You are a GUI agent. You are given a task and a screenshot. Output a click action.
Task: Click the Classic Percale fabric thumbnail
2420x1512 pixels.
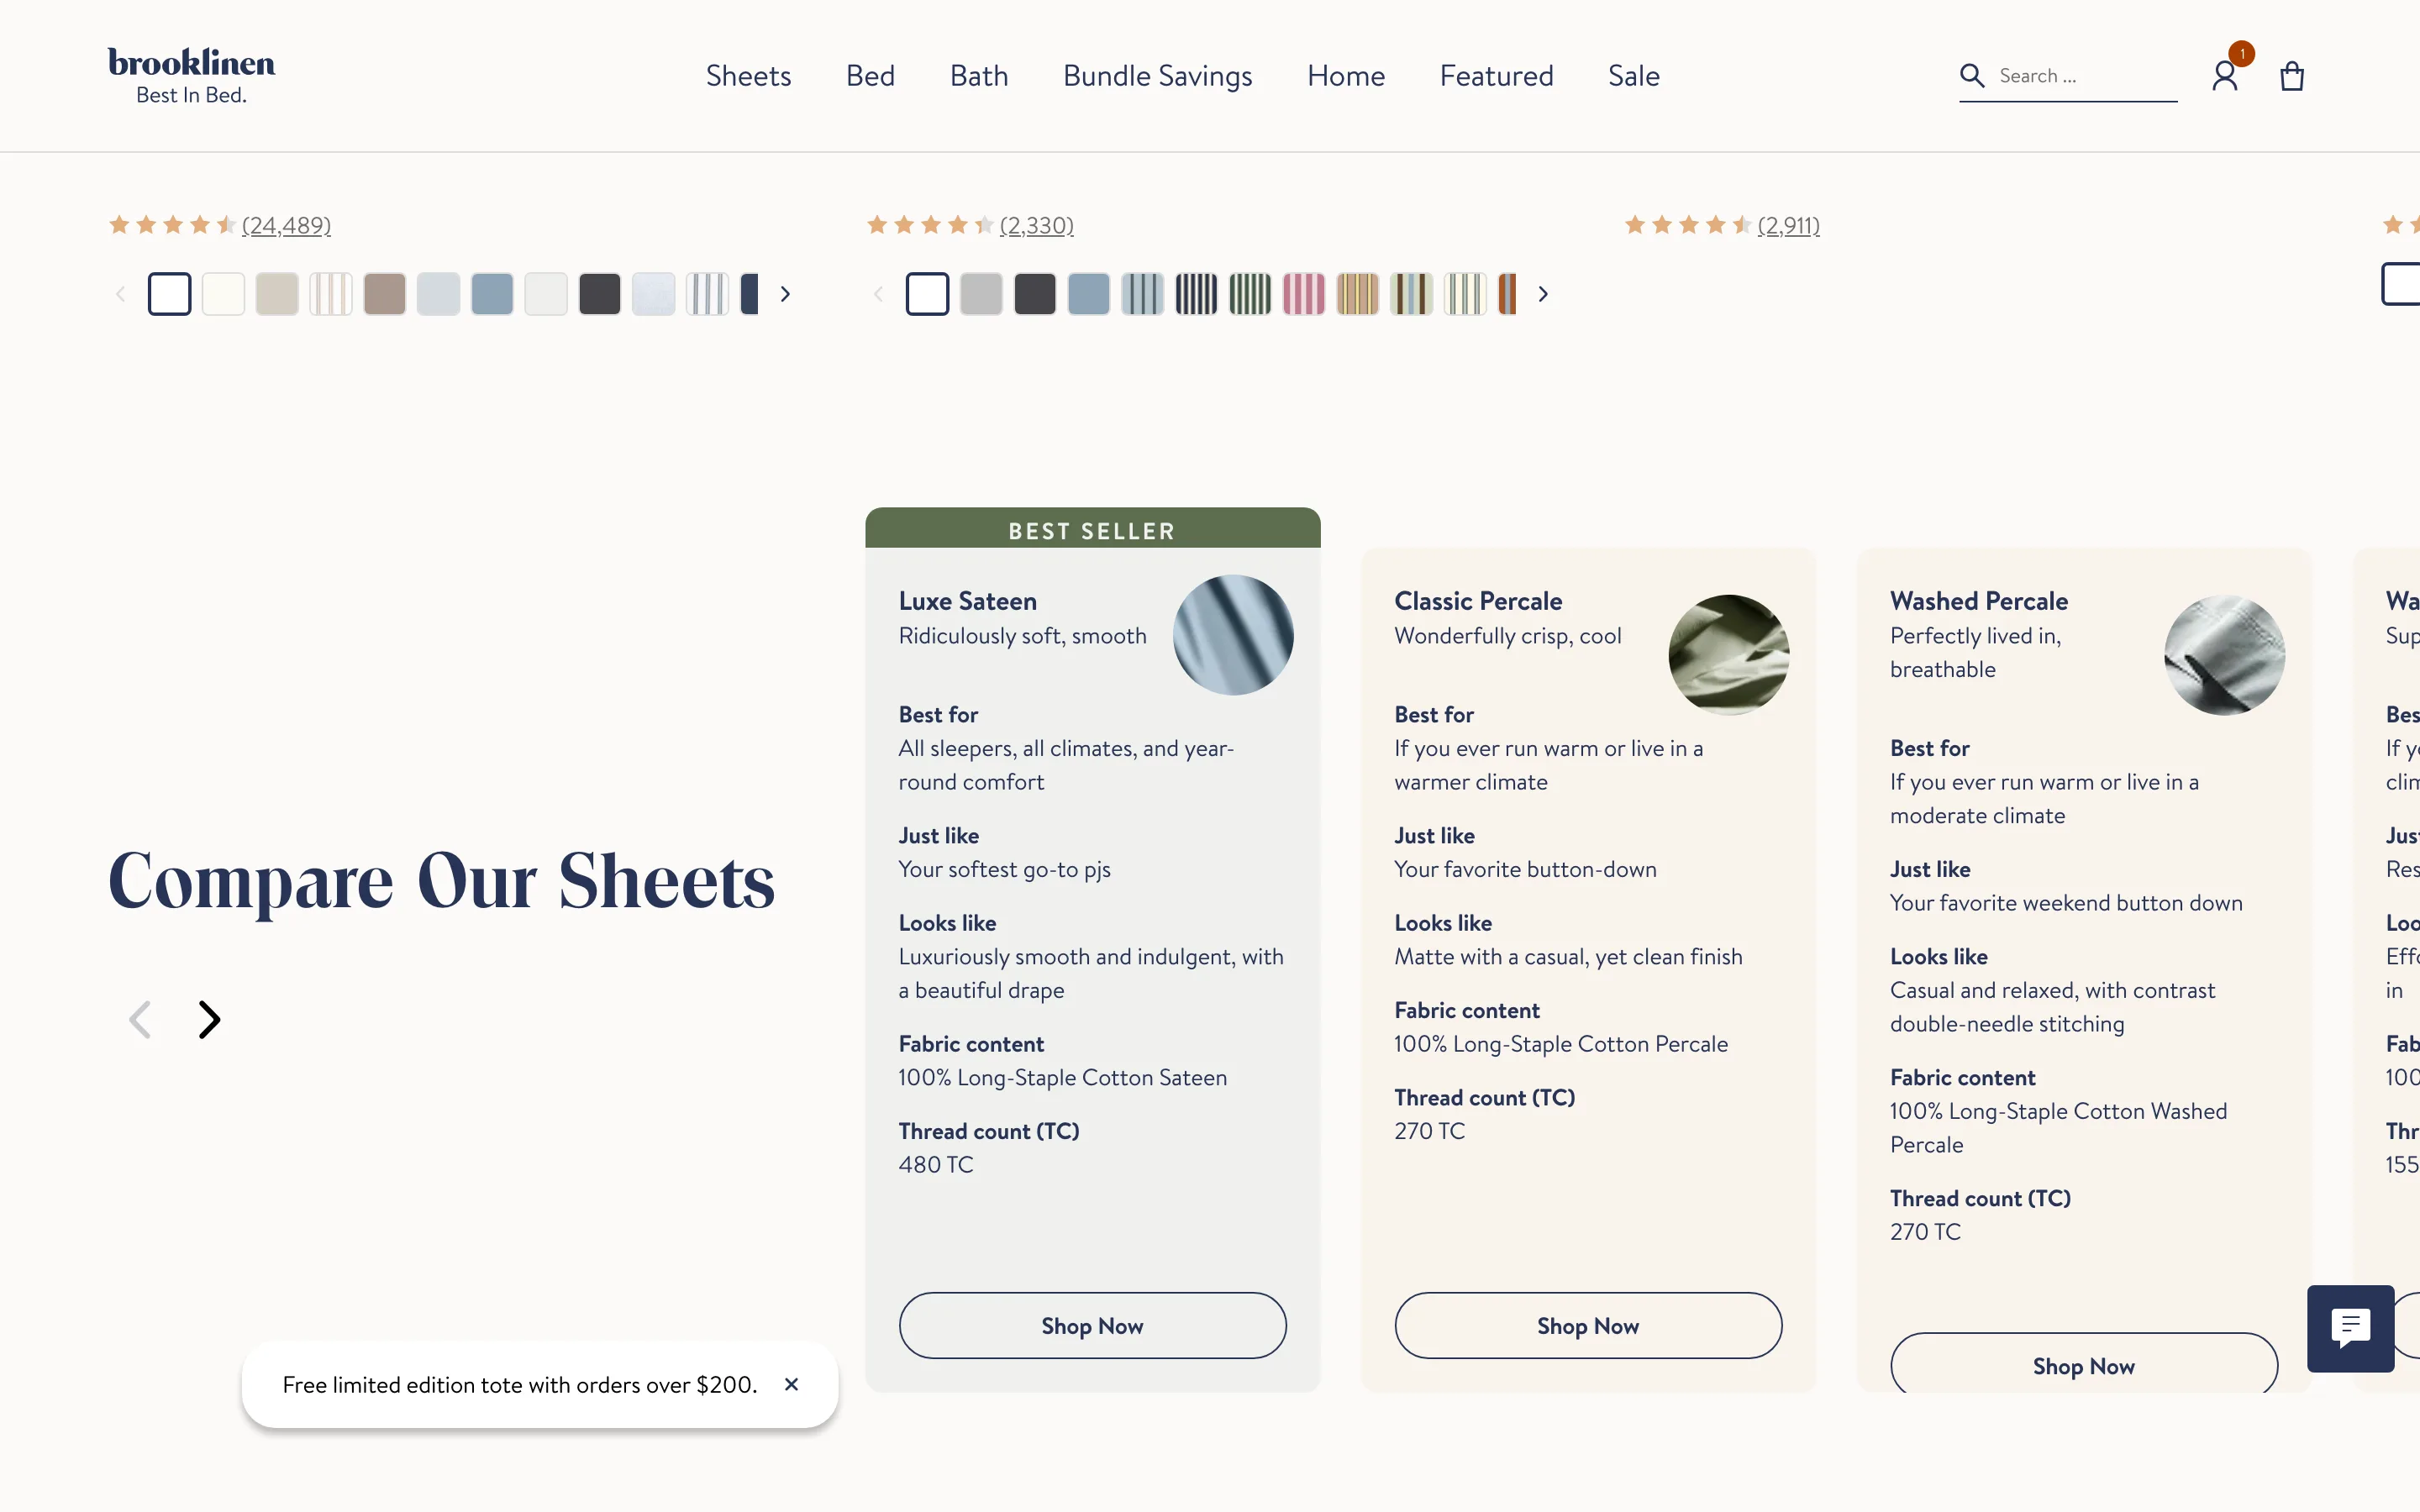click(1729, 655)
